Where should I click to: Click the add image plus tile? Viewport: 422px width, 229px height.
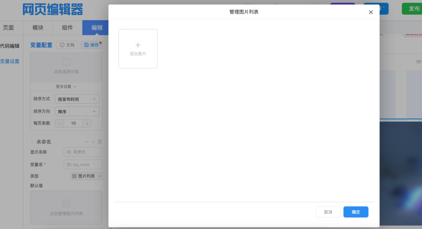[138, 49]
